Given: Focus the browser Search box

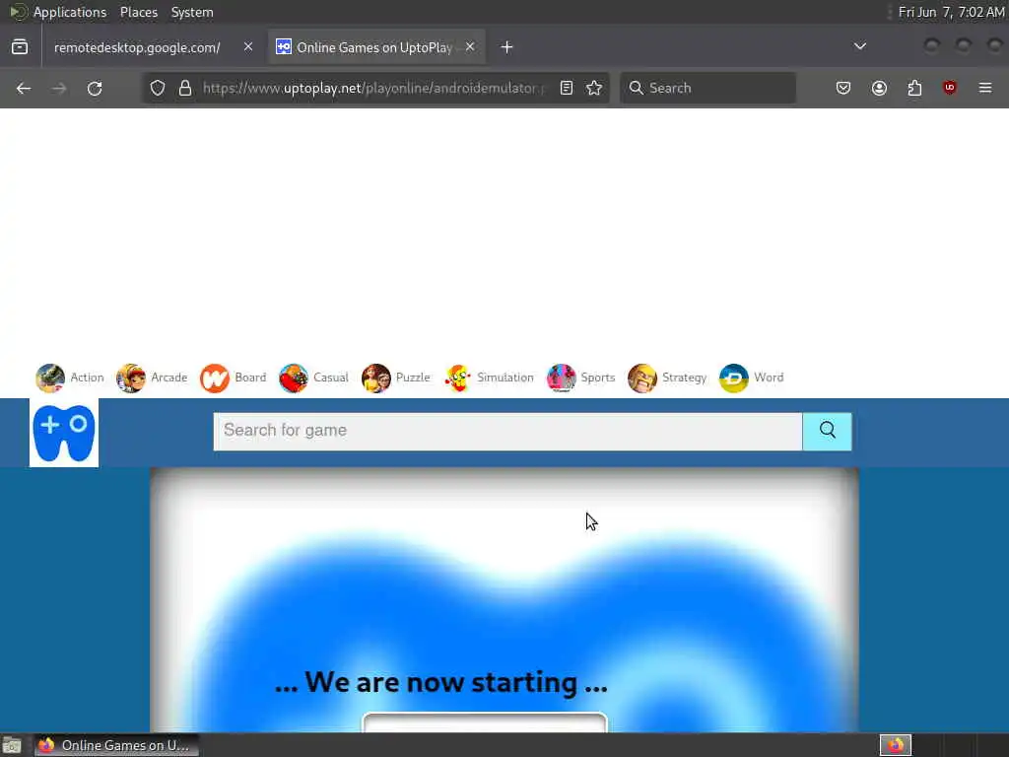Looking at the screenshot, I should (x=707, y=88).
